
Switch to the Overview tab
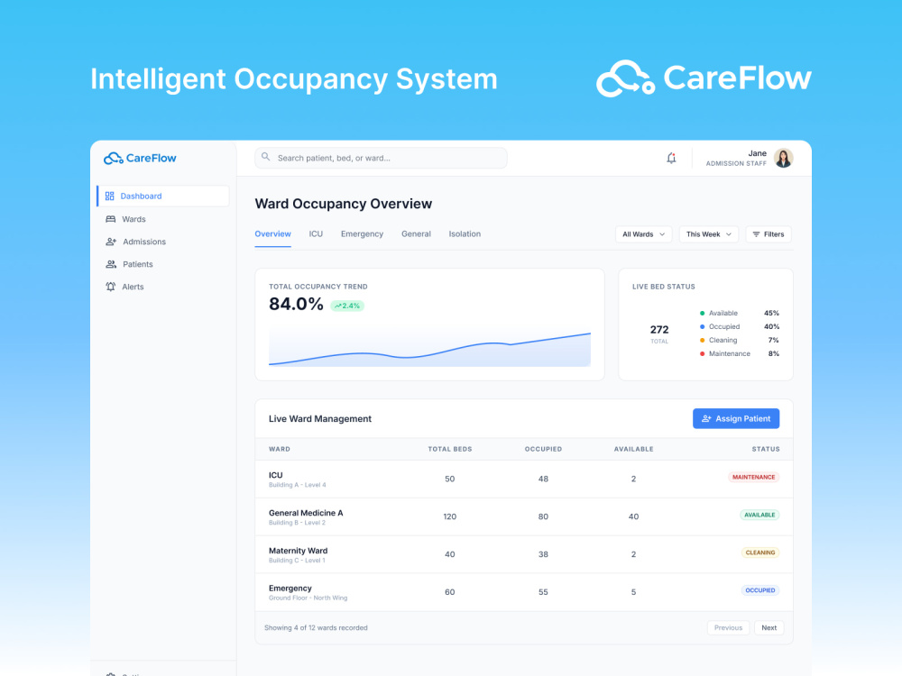coord(272,234)
